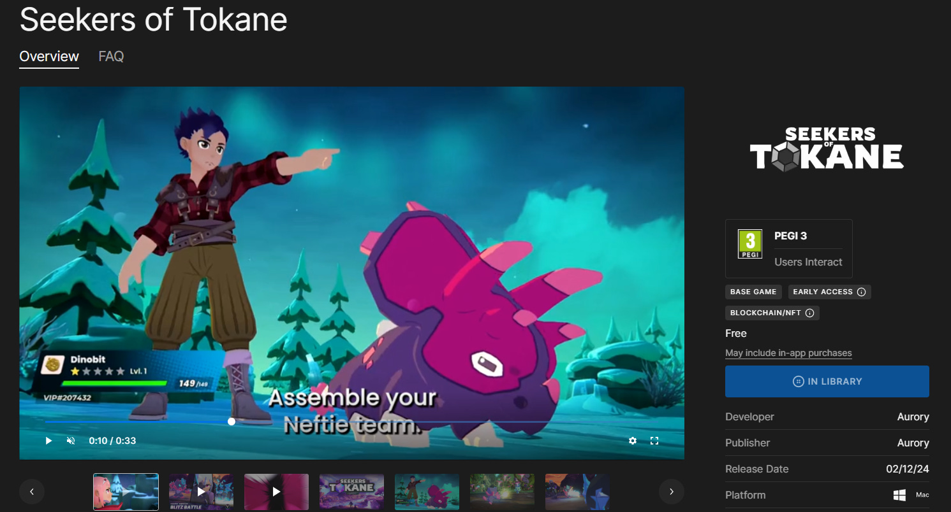The height and width of the screenshot is (512, 951).
Task: Show previous media thumbnails
Action: [x=32, y=492]
